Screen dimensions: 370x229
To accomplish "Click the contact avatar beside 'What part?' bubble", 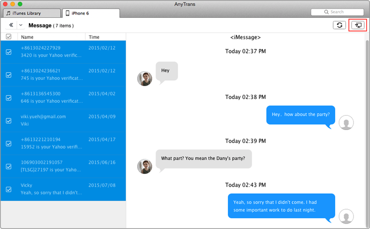I will [x=145, y=166].
